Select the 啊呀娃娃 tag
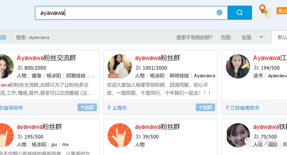The height and width of the screenshot is (155, 287). pos(179,76)
